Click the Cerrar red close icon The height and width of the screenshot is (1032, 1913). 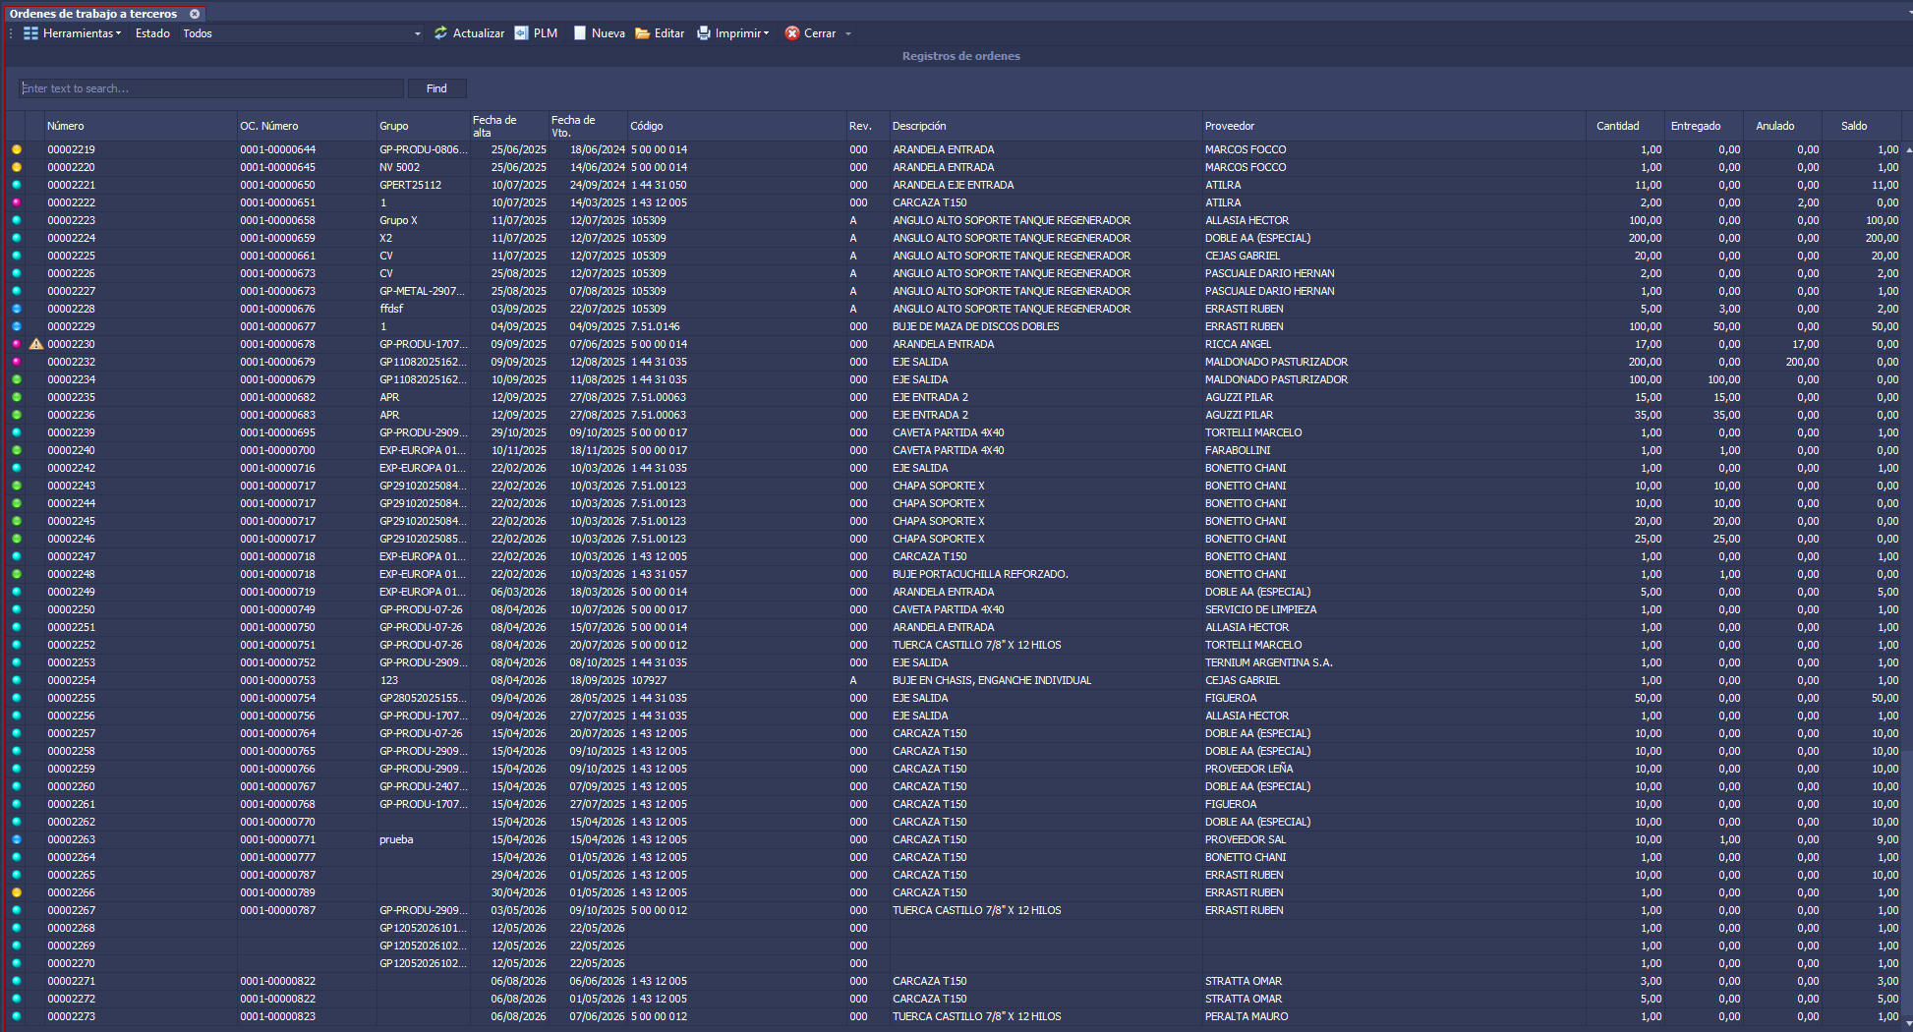791,33
